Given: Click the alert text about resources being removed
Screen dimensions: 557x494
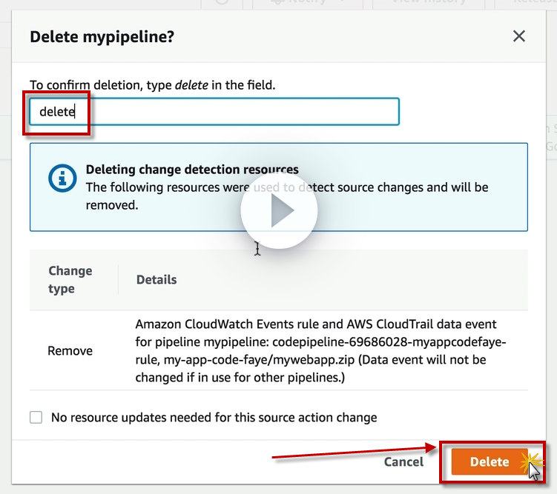Looking at the screenshot, I should 286,196.
